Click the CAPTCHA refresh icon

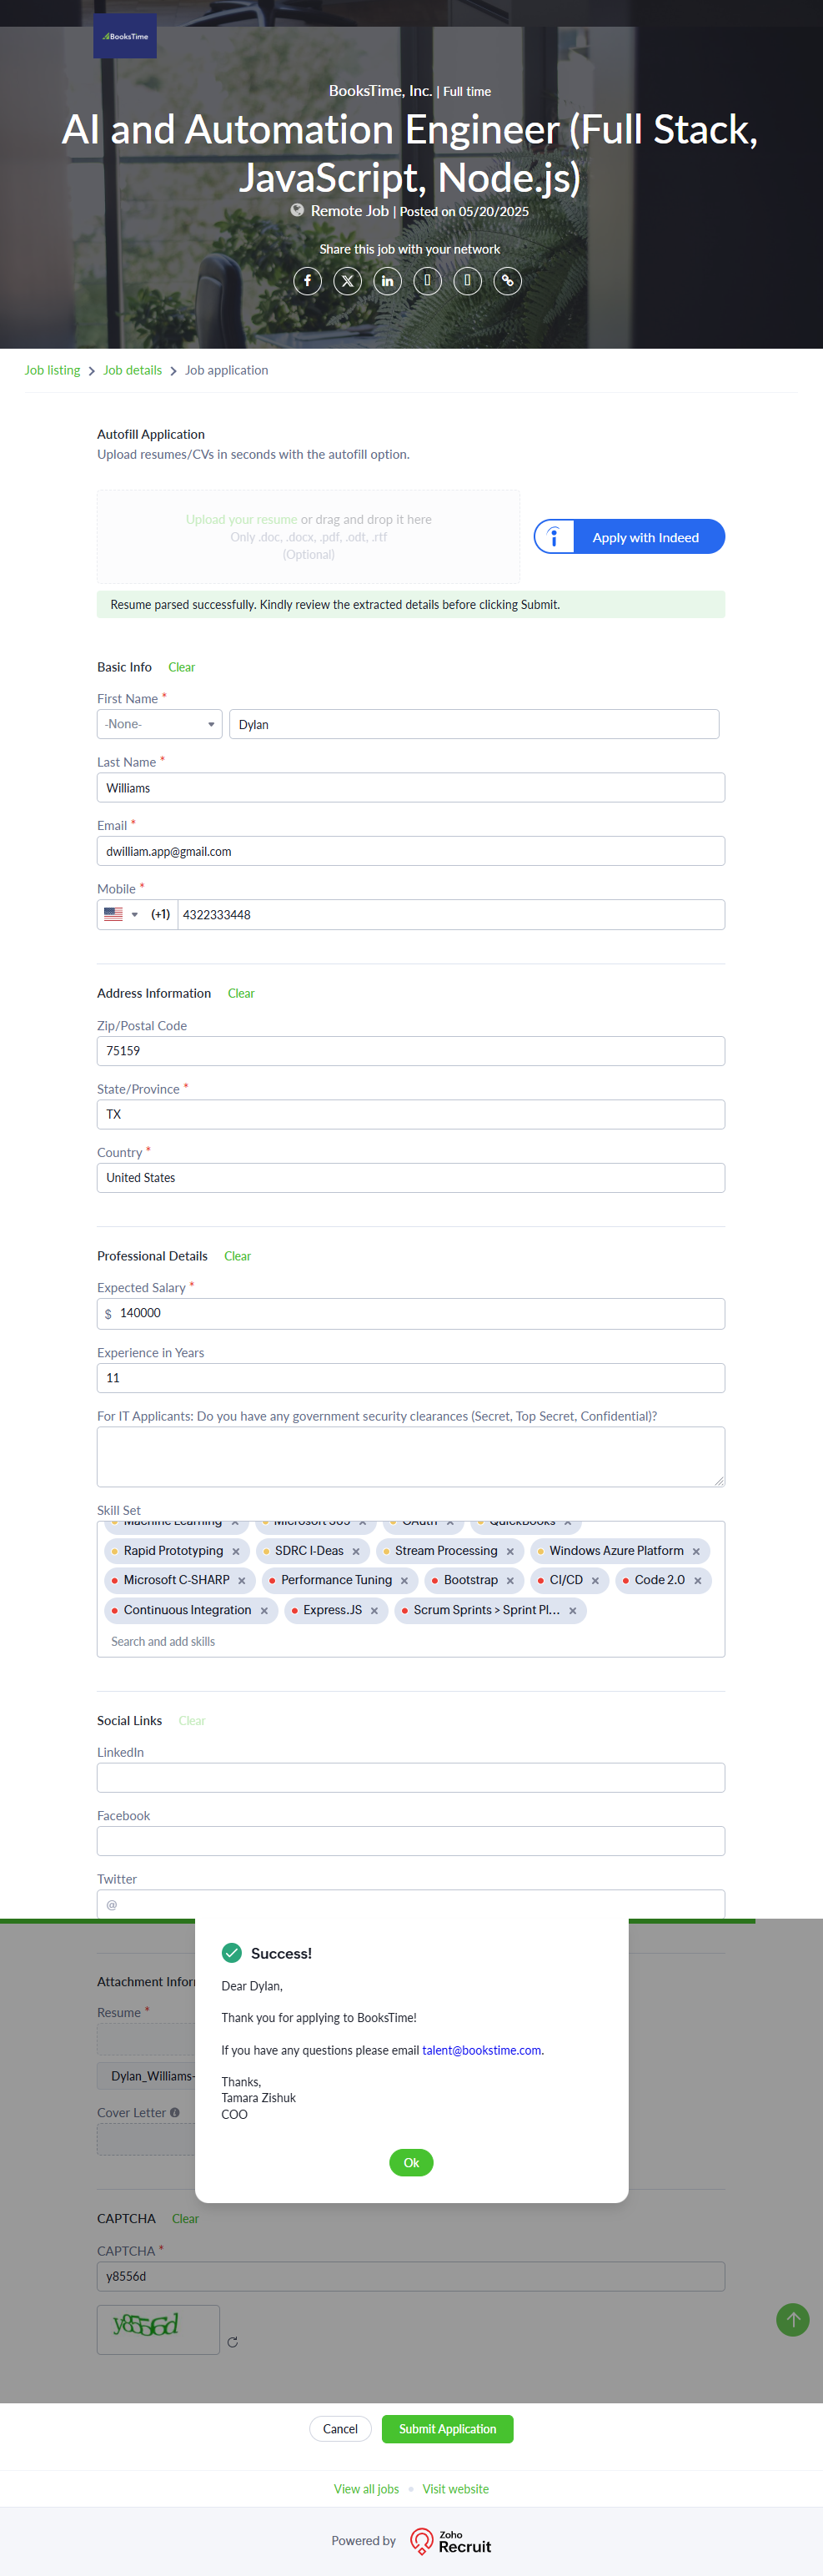[233, 2342]
